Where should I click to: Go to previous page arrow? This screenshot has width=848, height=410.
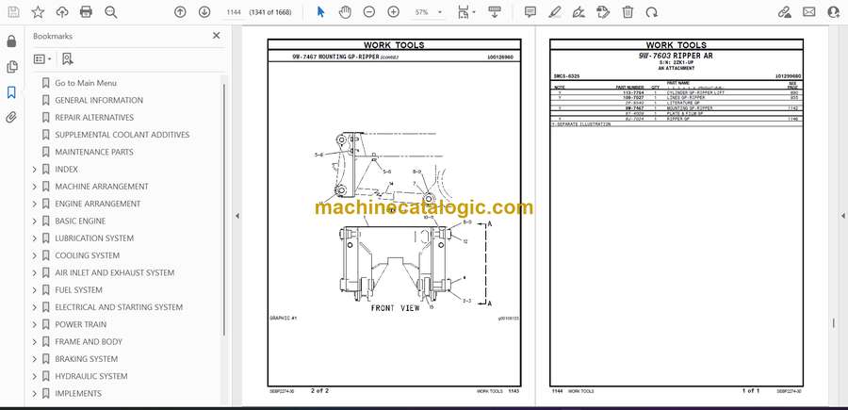pyautogui.click(x=180, y=12)
